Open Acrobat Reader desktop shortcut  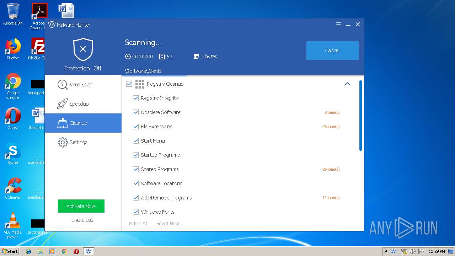pyautogui.click(x=38, y=16)
